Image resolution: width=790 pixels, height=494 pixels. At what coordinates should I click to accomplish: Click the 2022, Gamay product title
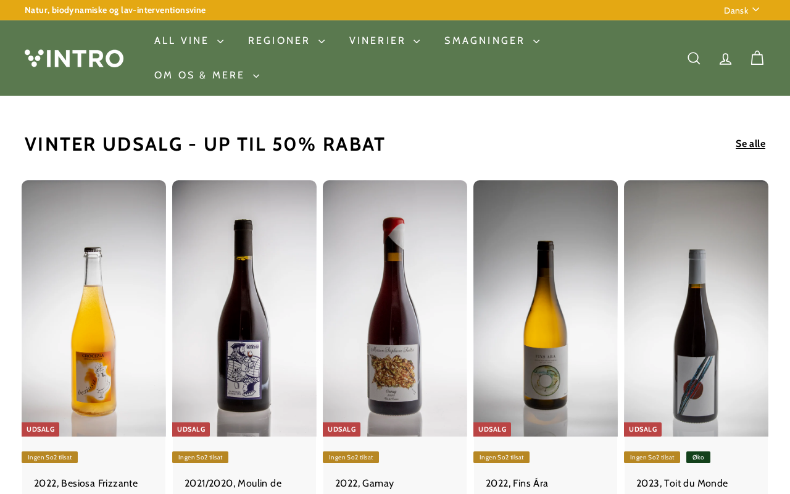click(x=364, y=484)
